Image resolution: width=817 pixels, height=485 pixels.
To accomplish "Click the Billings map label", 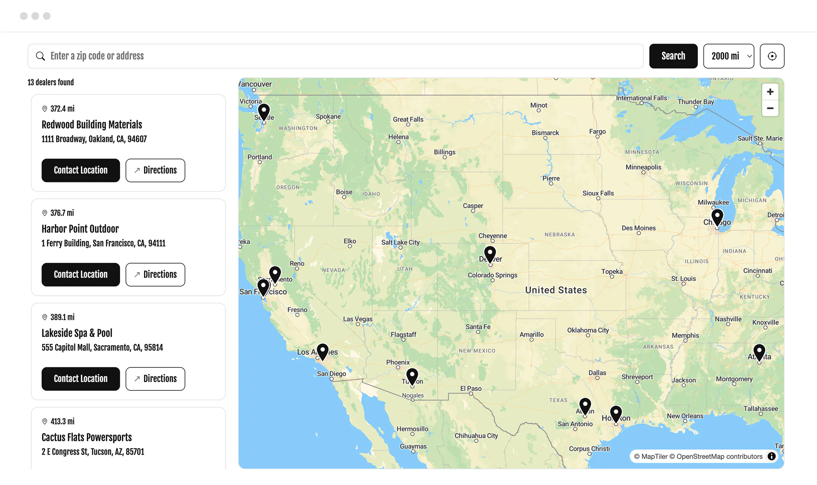I will [444, 152].
